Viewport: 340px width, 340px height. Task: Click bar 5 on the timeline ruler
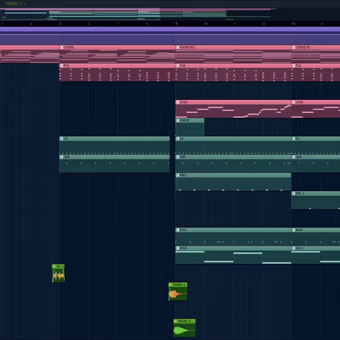tap(61, 24)
